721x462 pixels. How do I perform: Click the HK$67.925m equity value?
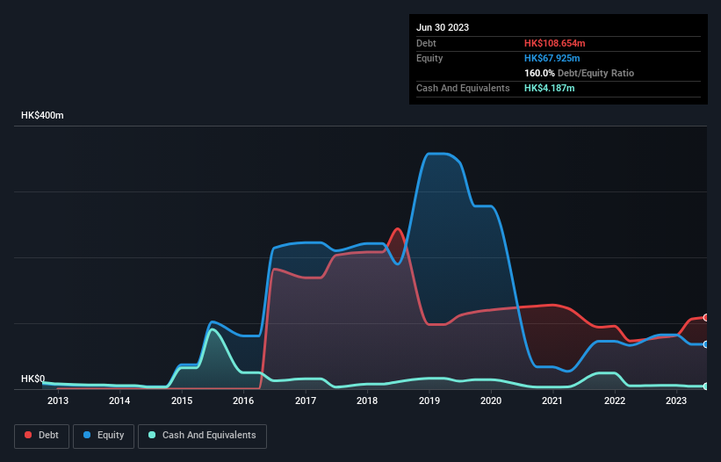tap(552, 58)
